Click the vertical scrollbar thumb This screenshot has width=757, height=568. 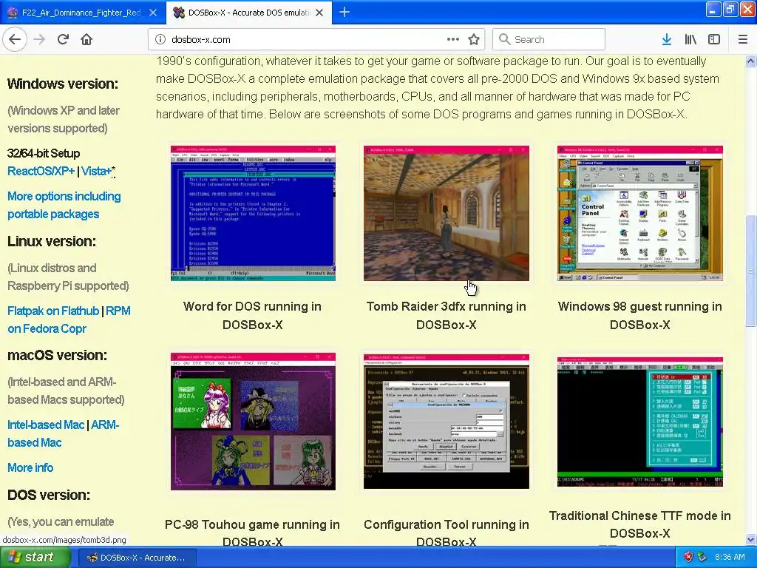tap(751, 271)
